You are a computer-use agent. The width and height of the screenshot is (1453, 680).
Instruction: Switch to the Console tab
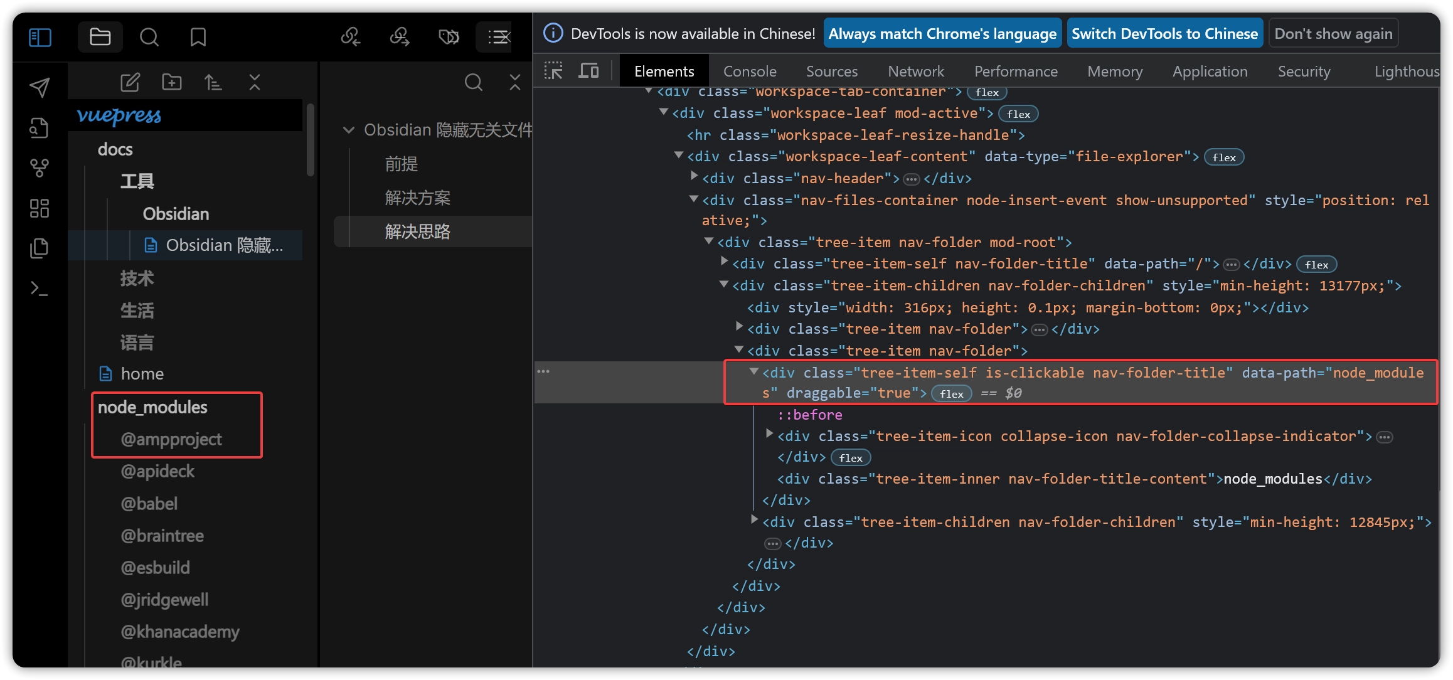click(750, 72)
